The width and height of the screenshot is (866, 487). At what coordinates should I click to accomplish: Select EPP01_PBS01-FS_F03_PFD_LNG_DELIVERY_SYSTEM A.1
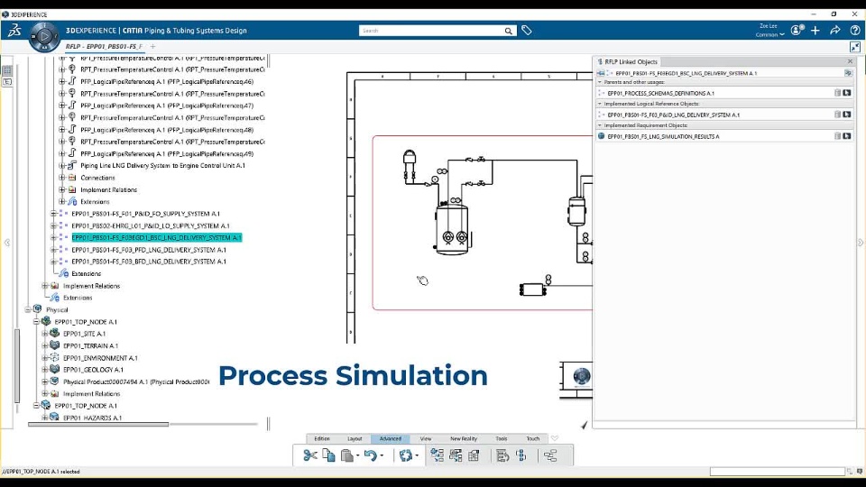[x=149, y=250]
